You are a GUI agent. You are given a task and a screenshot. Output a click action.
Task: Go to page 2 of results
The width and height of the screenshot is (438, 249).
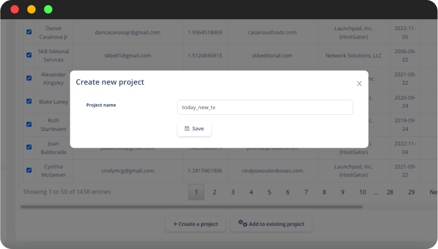(214, 193)
